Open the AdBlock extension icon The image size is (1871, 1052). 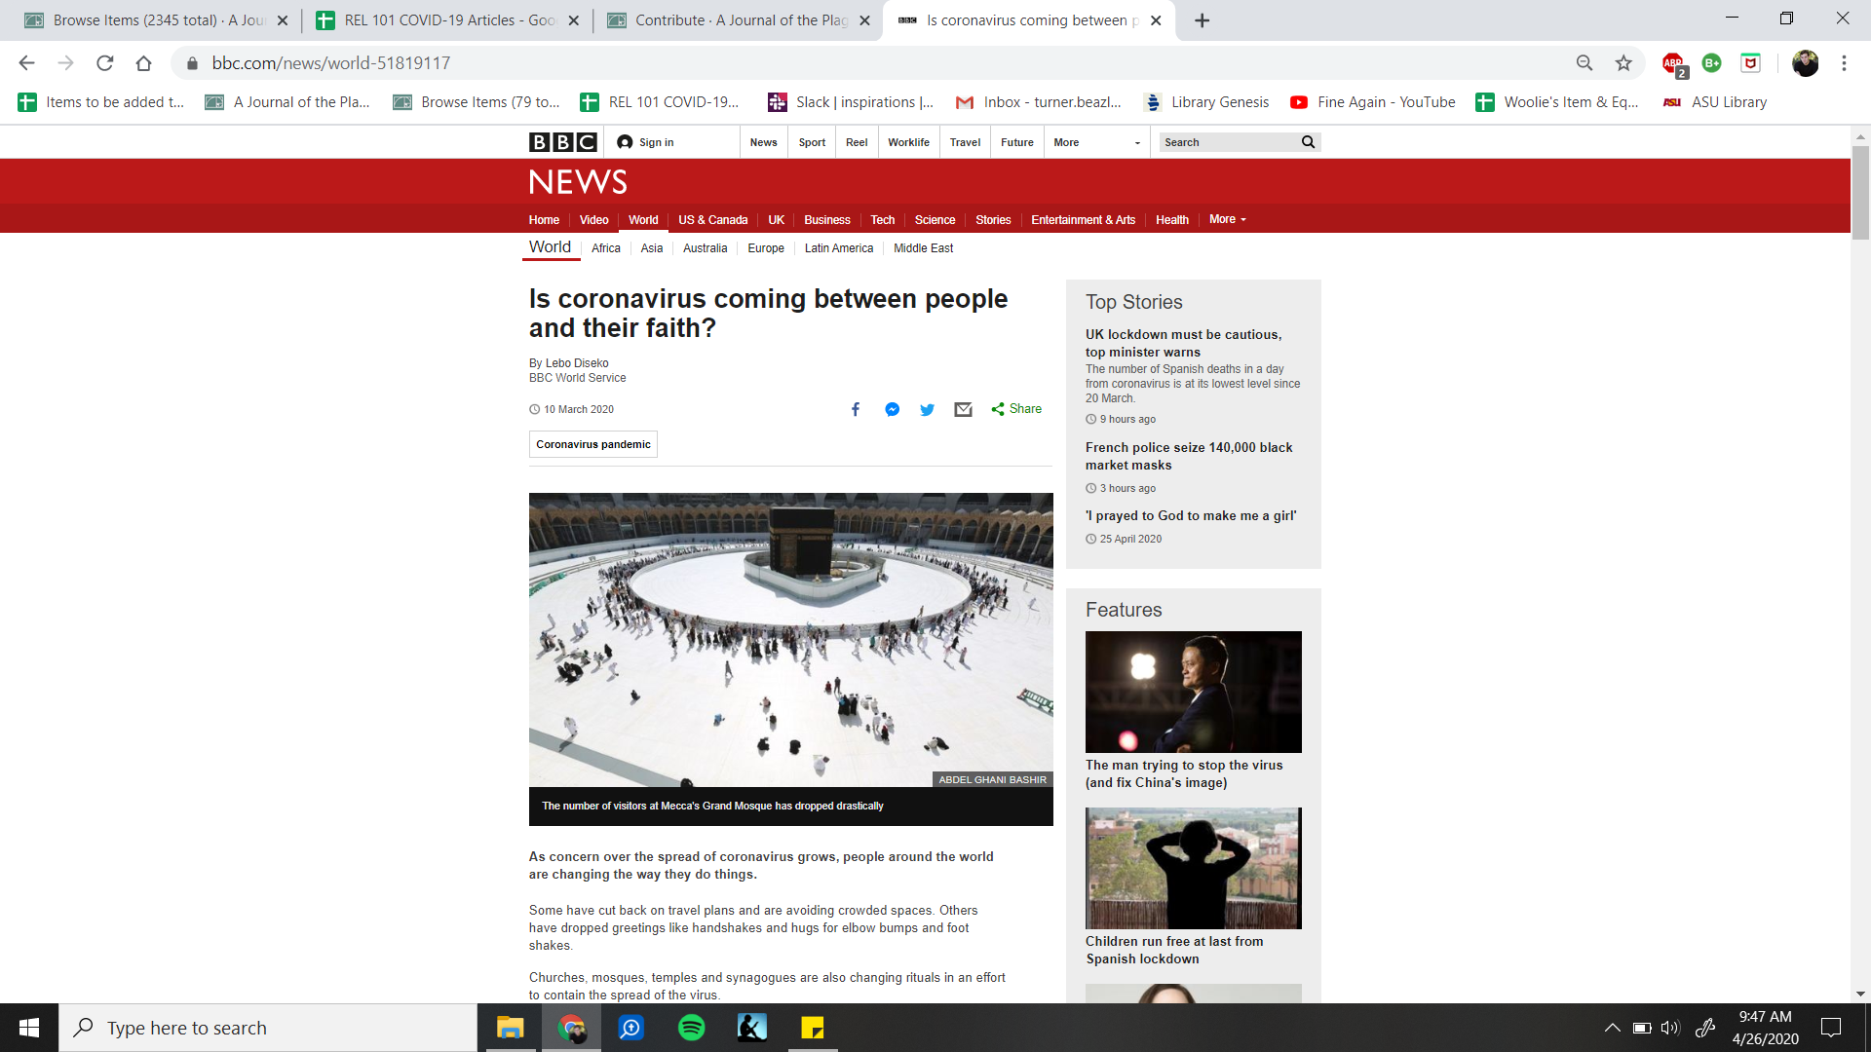1673,63
